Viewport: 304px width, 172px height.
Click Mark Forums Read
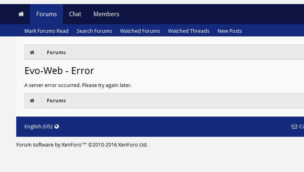tap(46, 31)
